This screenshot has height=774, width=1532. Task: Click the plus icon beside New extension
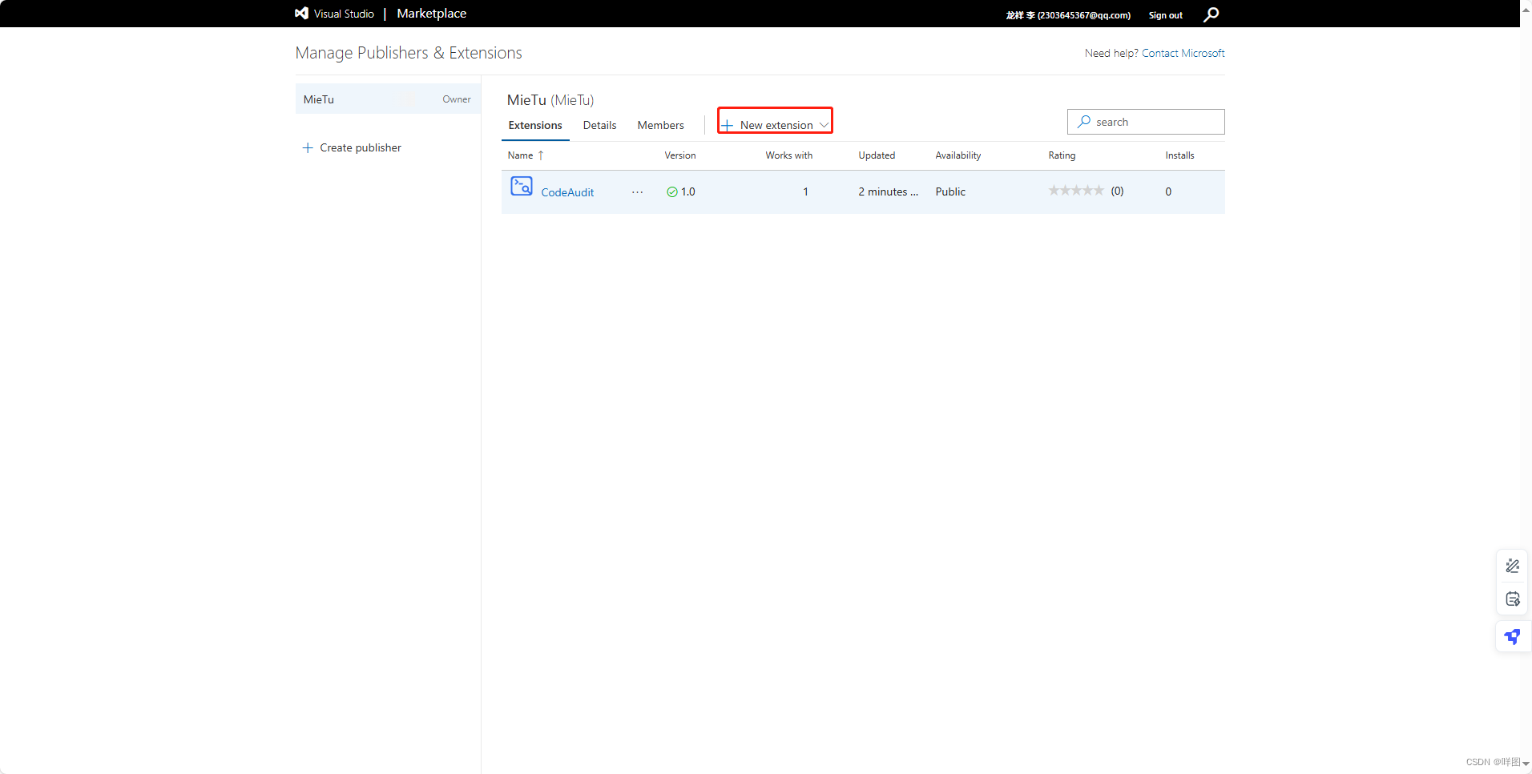coord(728,125)
